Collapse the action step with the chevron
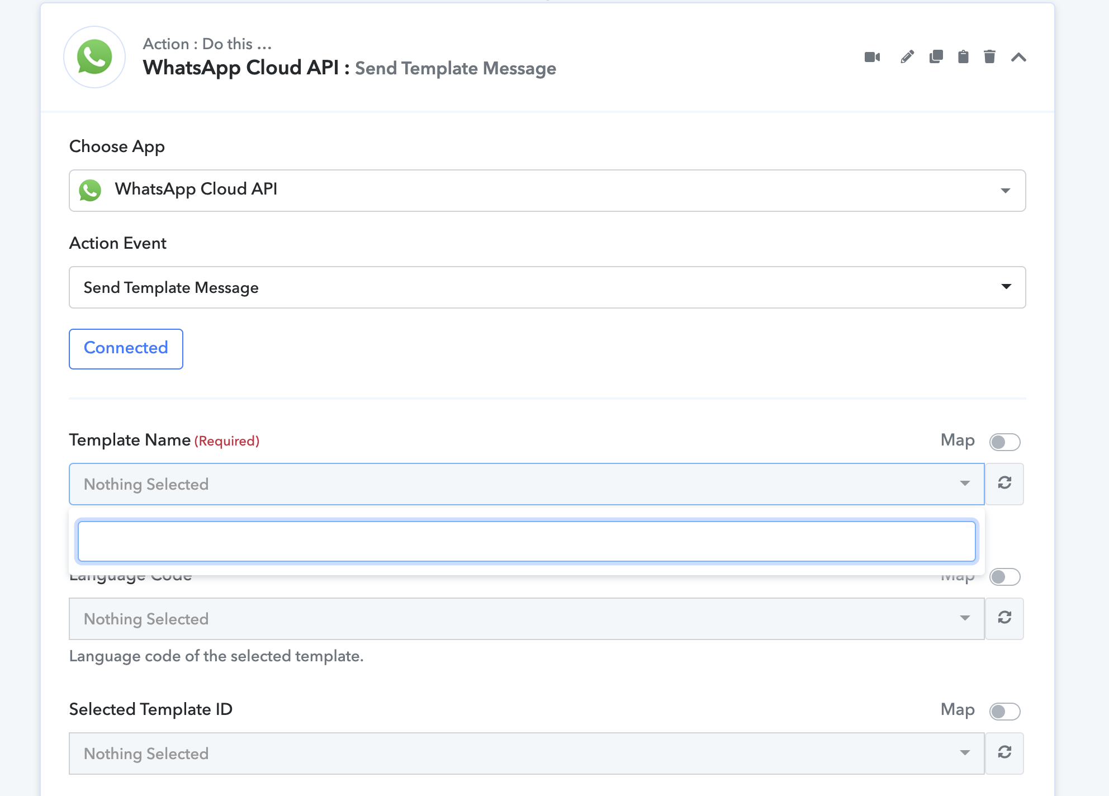The height and width of the screenshot is (796, 1109). [1018, 57]
